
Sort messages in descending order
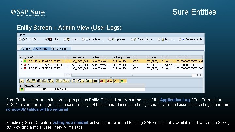click(x=34, y=81)
